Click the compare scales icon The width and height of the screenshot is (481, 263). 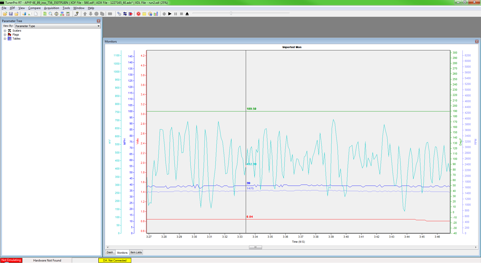click(56, 14)
